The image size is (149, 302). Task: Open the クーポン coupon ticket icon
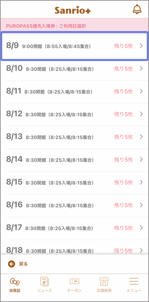click(74, 282)
